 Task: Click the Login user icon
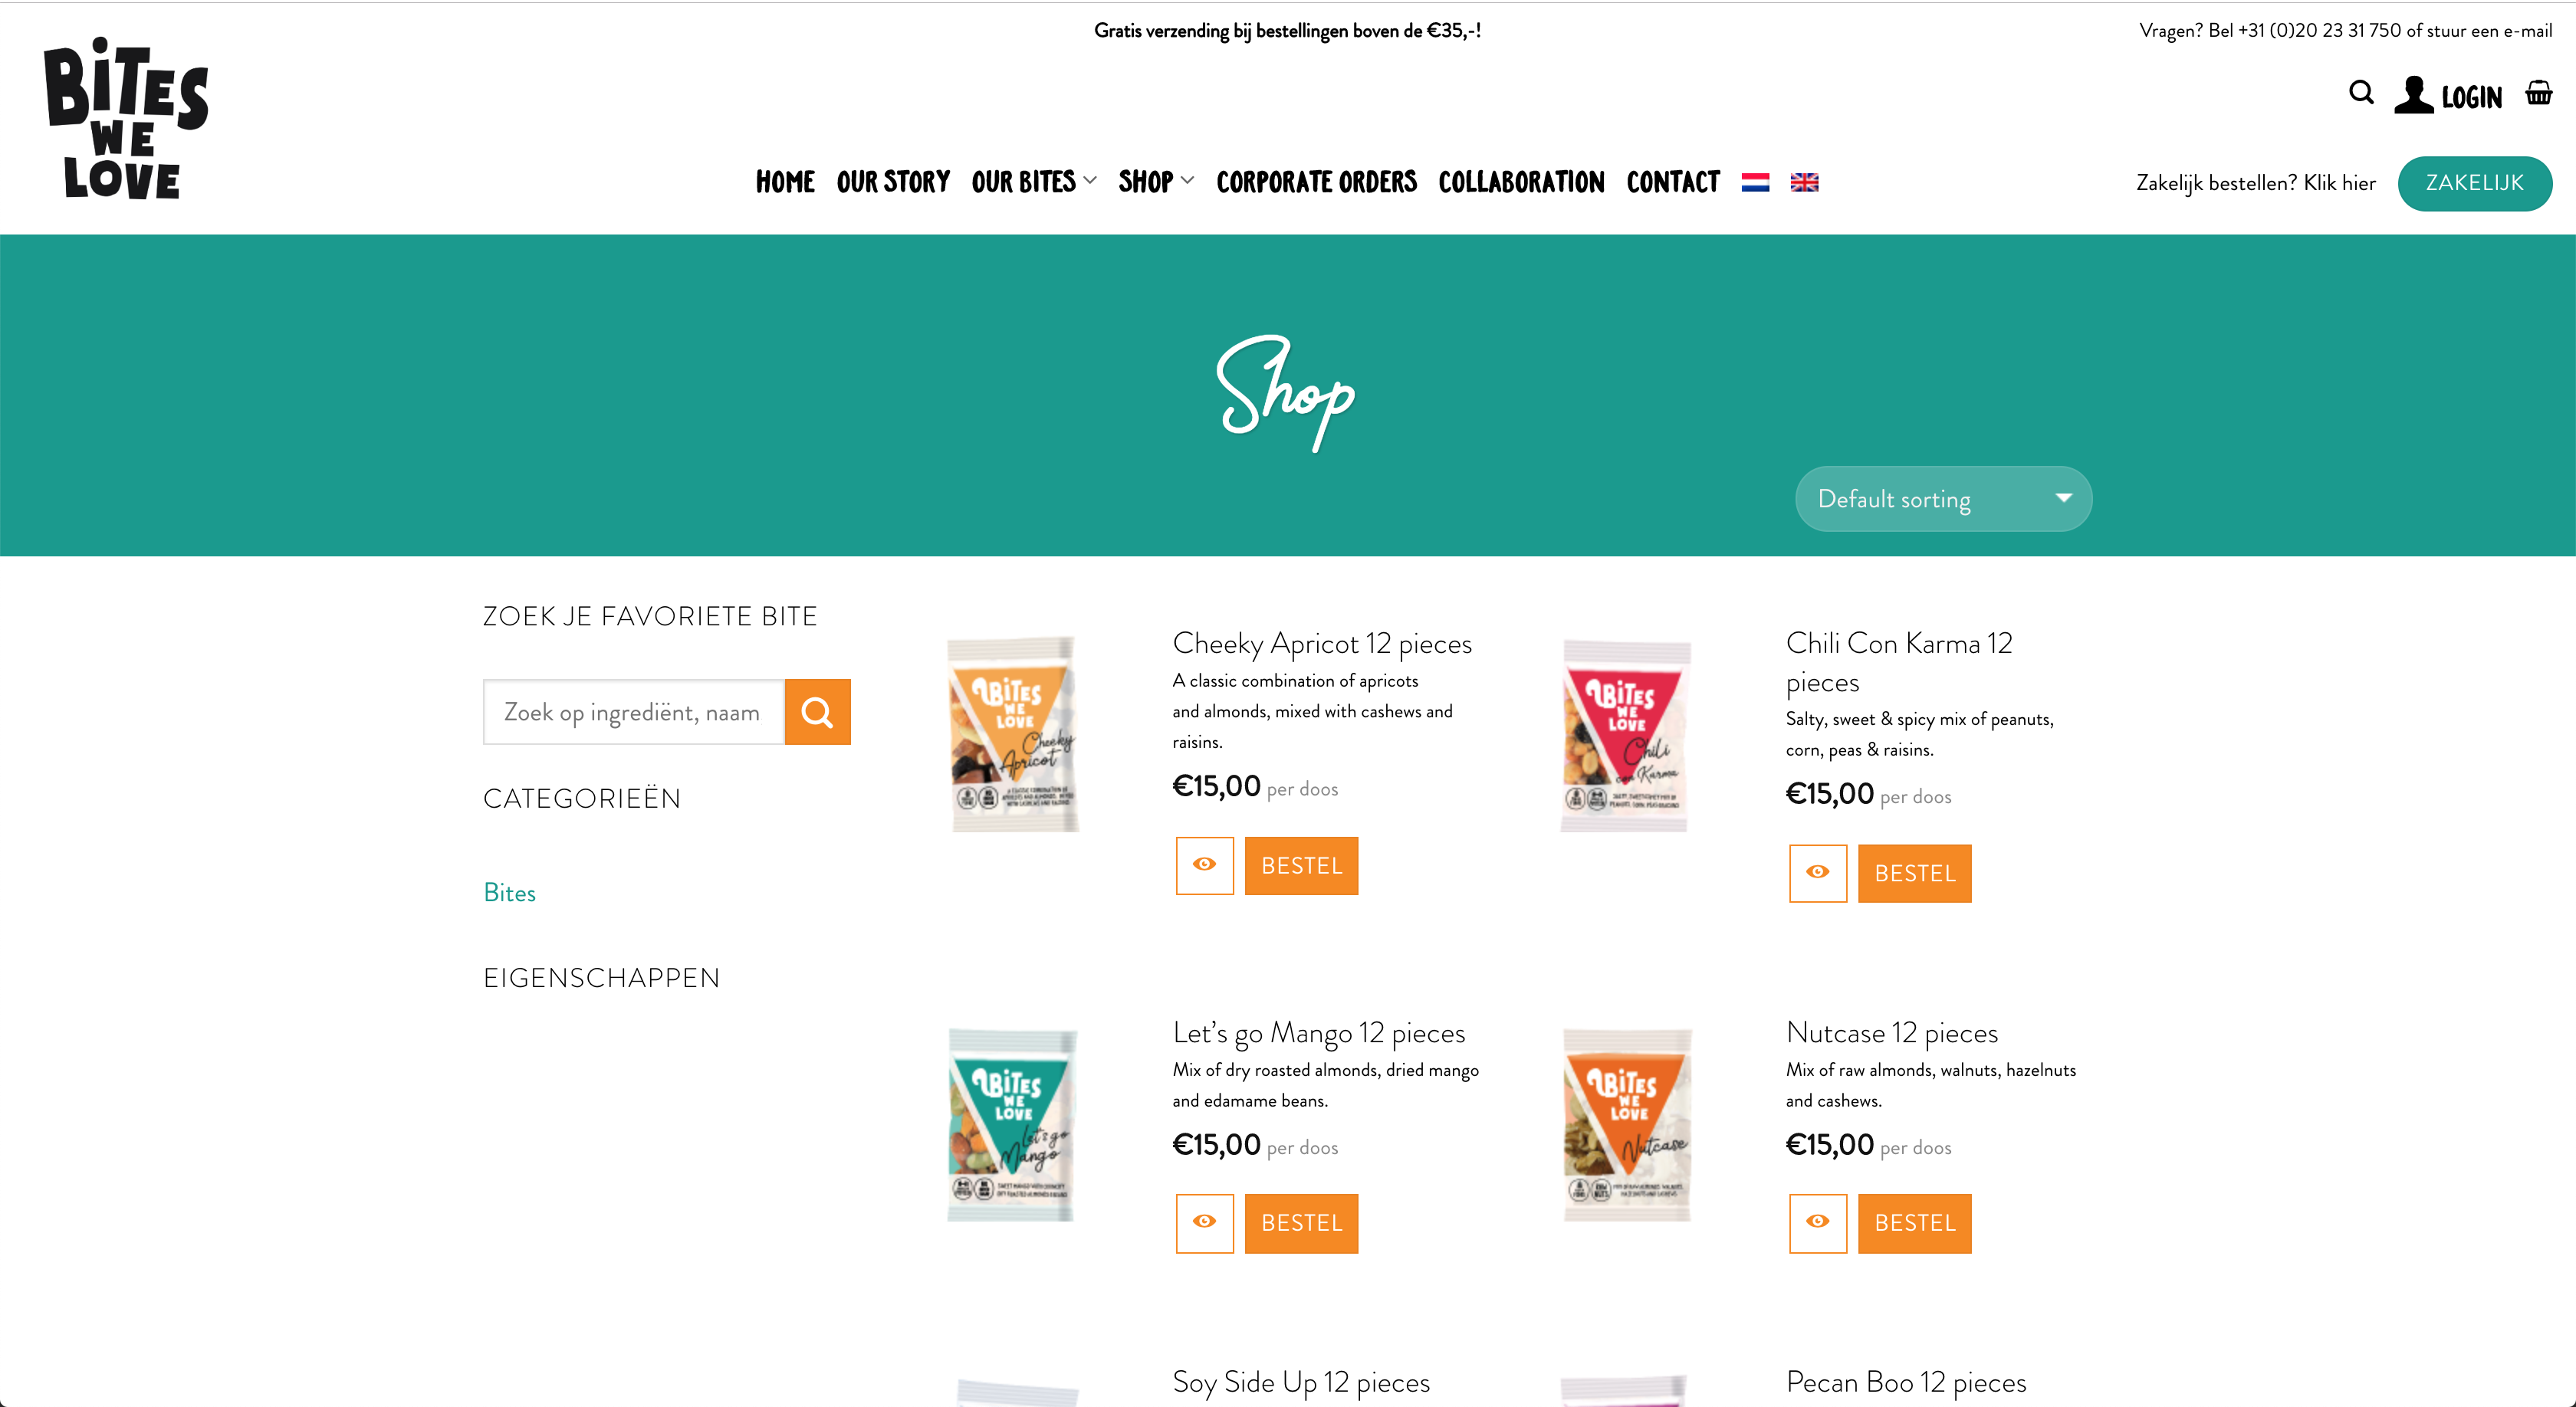[2413, 95]
